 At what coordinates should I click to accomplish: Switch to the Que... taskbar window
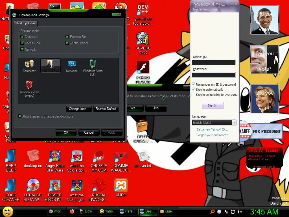pos(168,211)
